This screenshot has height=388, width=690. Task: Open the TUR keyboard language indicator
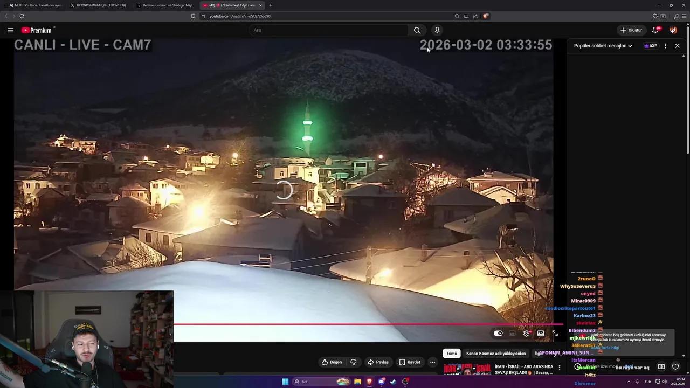(x=647, y=382)
